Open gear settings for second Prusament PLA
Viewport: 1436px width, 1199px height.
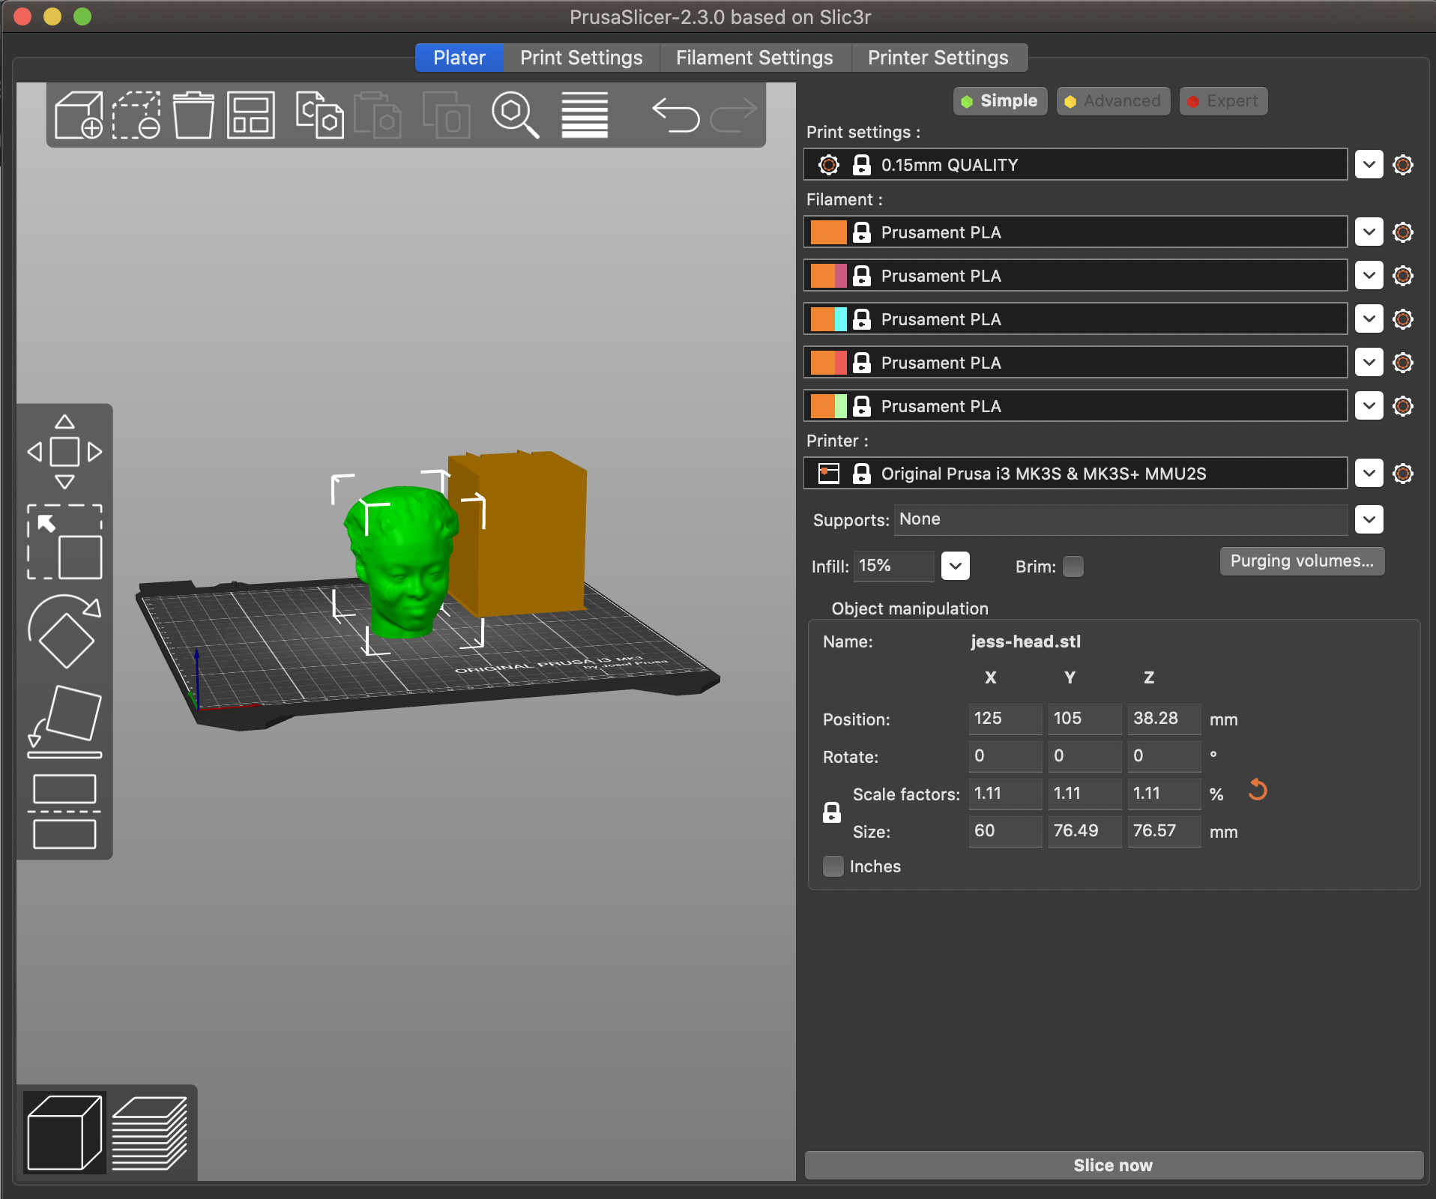(x=1403, y=276)
